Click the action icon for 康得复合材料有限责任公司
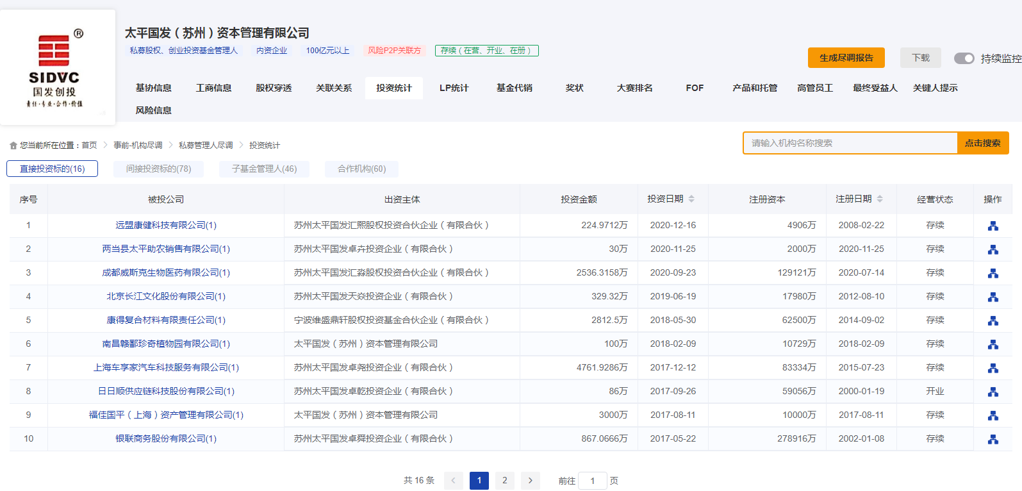Viewport: 1022px width, 491px height. point(993,320)
